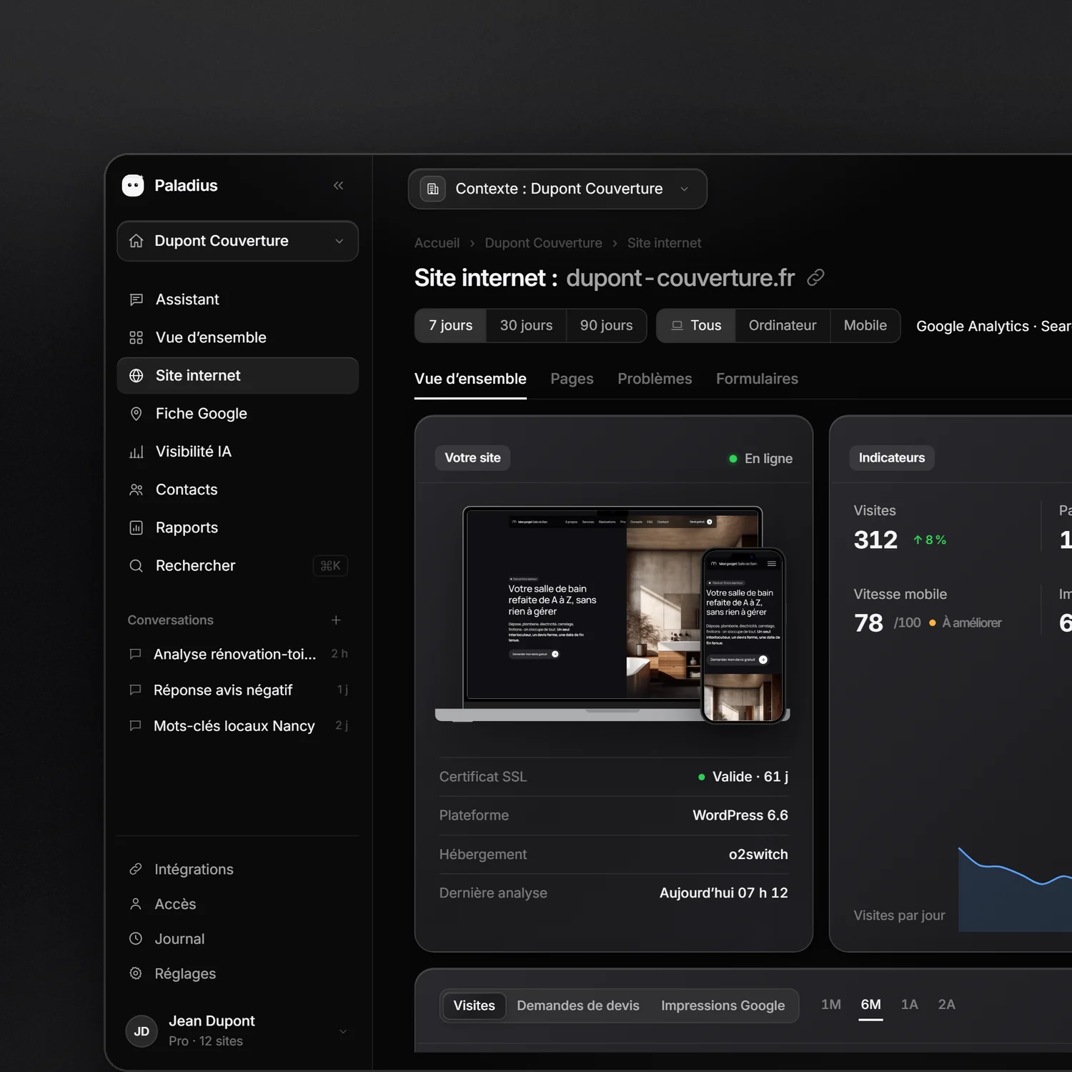Click the Rapports report icon
This screenshot has width=1072, height=1072.
point(137,527)
